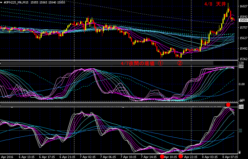Click the Apr 2016 time axis label
This screenshot has height=159, width=248.
click(x=7, y=157)
